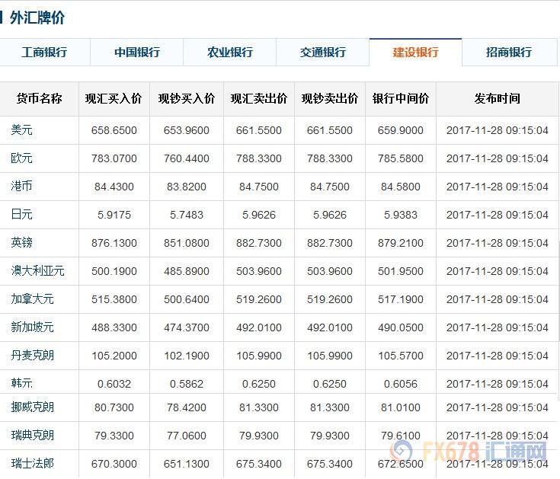Click the 欧元 value 783.0700
The image size is (560, 479).
click(x=114, y=158)
